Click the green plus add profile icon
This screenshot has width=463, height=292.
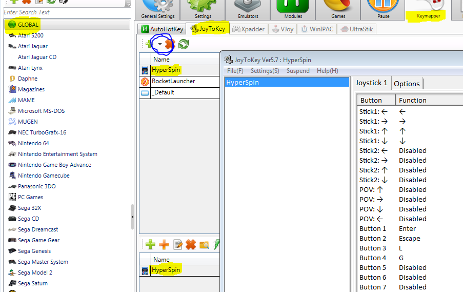click(149, 44)
